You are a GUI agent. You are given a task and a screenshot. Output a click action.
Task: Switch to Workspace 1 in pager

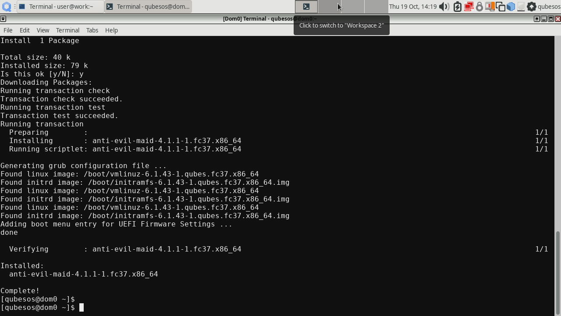pos(306,7)
